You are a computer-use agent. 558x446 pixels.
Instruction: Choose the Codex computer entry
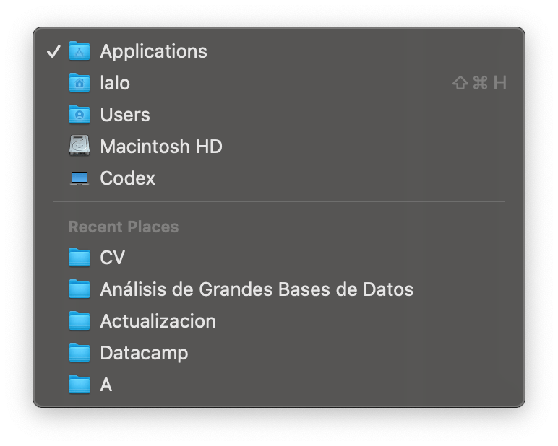pos(127,178)
